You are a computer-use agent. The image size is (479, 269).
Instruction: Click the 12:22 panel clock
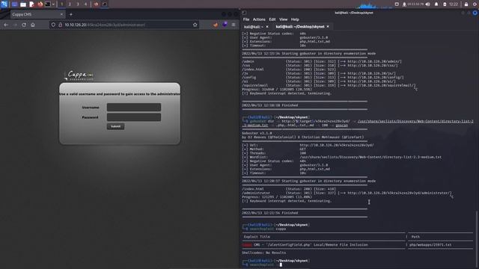point(454,4)
